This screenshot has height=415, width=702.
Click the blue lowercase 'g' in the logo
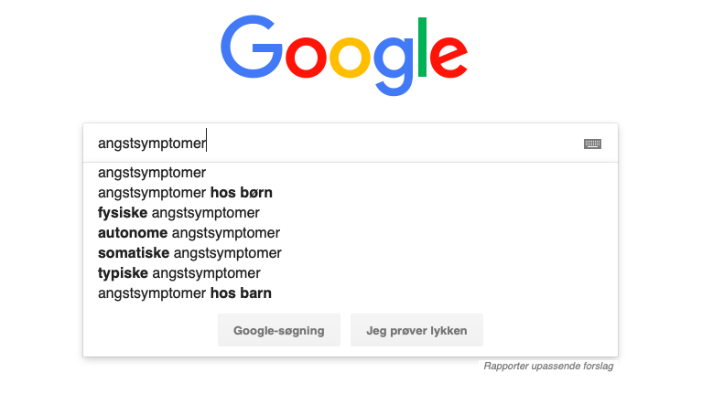pyautogui.click(x=393, y=66)
